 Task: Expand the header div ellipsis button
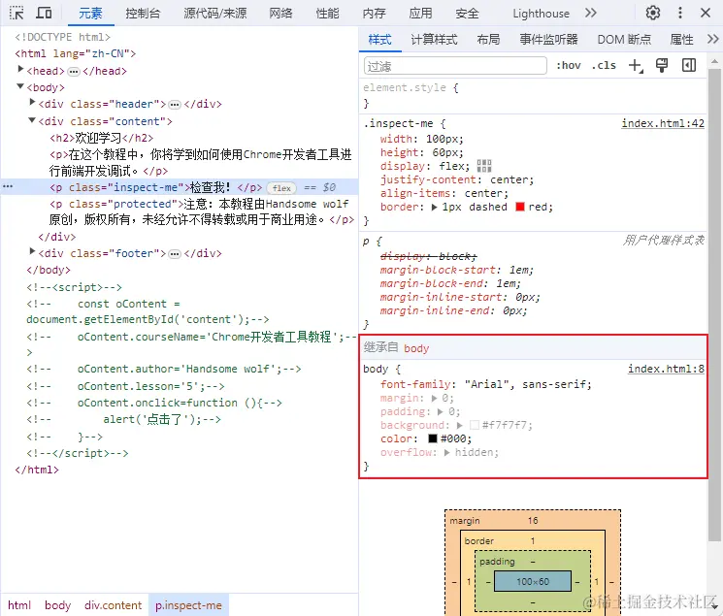pos(175,105)
